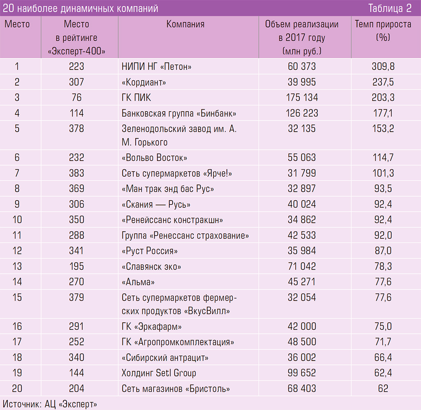Select the '«Славянск эко»' cell
This screenshot has width=421, height=410.
[151, 266]
